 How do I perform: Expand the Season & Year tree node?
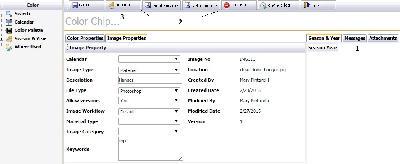2,39
